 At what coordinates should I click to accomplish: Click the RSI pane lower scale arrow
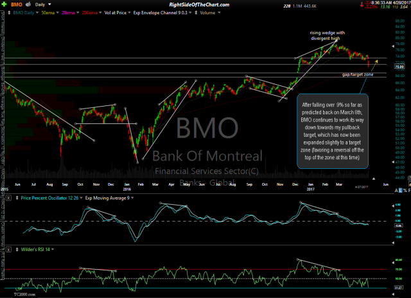(x=393, y=294)
